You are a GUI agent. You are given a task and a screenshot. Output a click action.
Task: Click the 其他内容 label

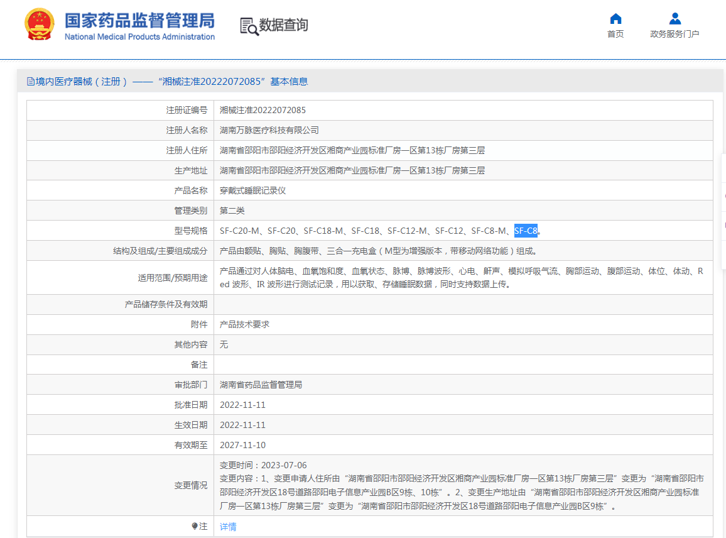point(191,345)
